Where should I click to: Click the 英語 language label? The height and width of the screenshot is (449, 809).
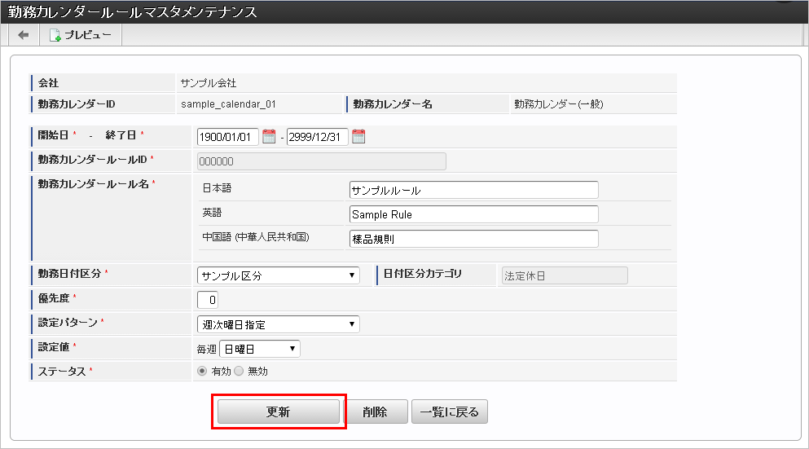[x=212, y=213]
